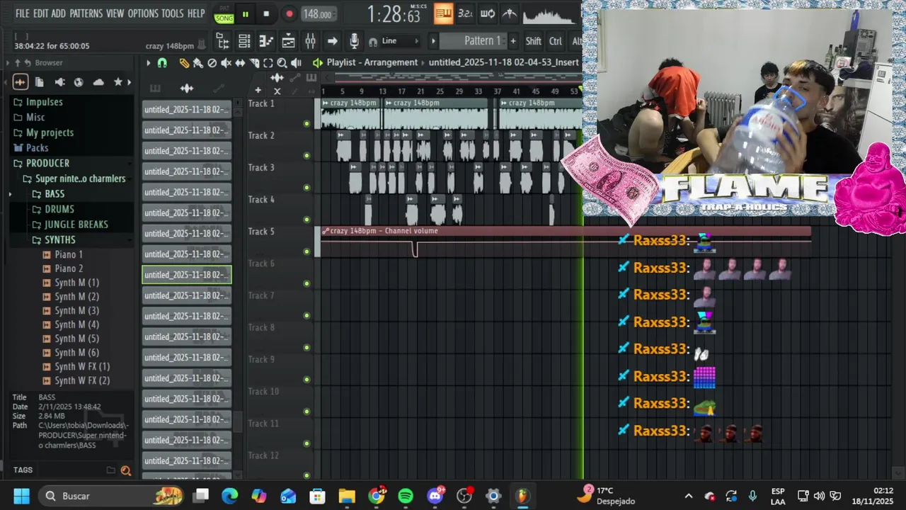Toggle the metronome 3-2-1 countdown icon
906x510 pixels.
[x=465, y=13]
